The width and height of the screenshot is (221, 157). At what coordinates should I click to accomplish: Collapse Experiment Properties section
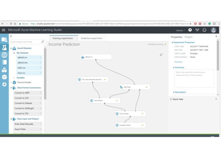click(172, 42)
